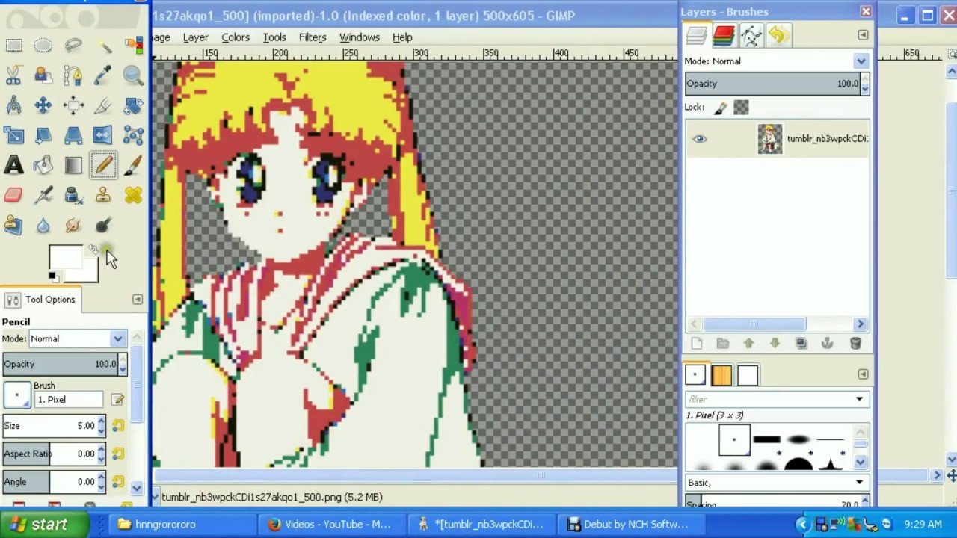Select the Airbrush tool
Viewport: 957px width, 538px height.
pyautogui.click(x=43, y=195)
